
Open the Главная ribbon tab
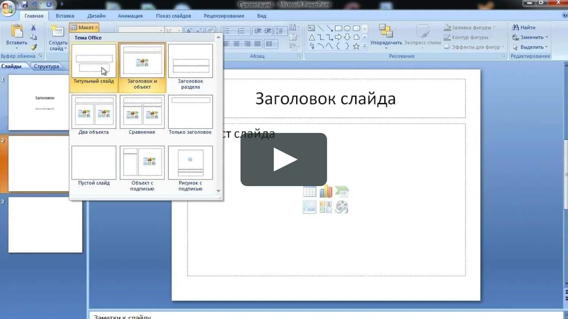(34, 16)
